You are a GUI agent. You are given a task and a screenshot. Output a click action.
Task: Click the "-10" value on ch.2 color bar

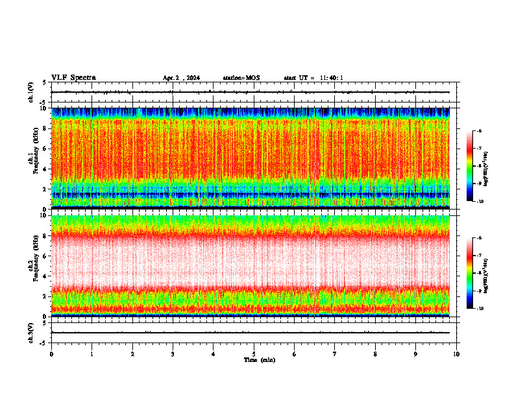[480, 309]
